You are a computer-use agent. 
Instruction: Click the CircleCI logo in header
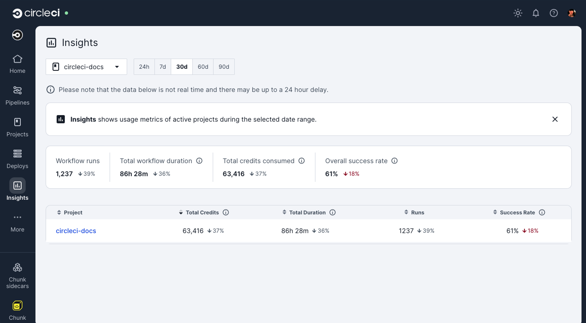[36, 13]
